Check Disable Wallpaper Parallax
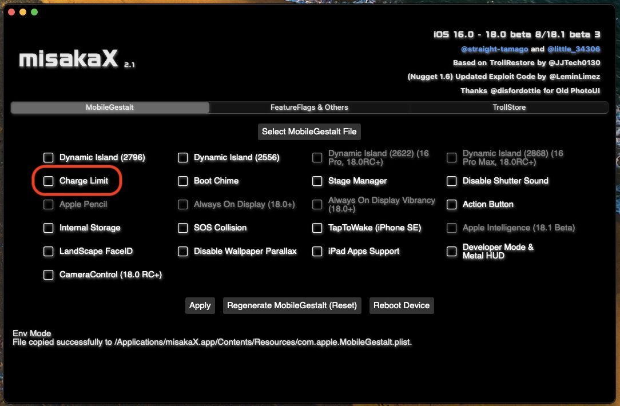Viewport: 620px width, 406px height. point(182,251)
